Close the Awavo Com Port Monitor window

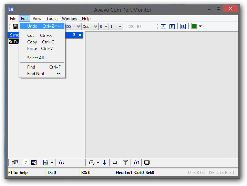230,8
